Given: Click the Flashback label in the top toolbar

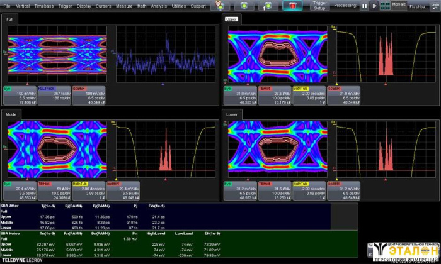Looking at the screenshot, I should tap(418, 6).
